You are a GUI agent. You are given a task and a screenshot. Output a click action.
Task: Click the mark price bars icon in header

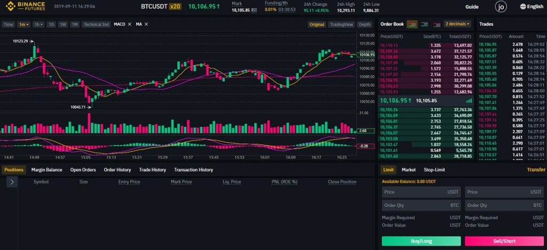[254, 10]
